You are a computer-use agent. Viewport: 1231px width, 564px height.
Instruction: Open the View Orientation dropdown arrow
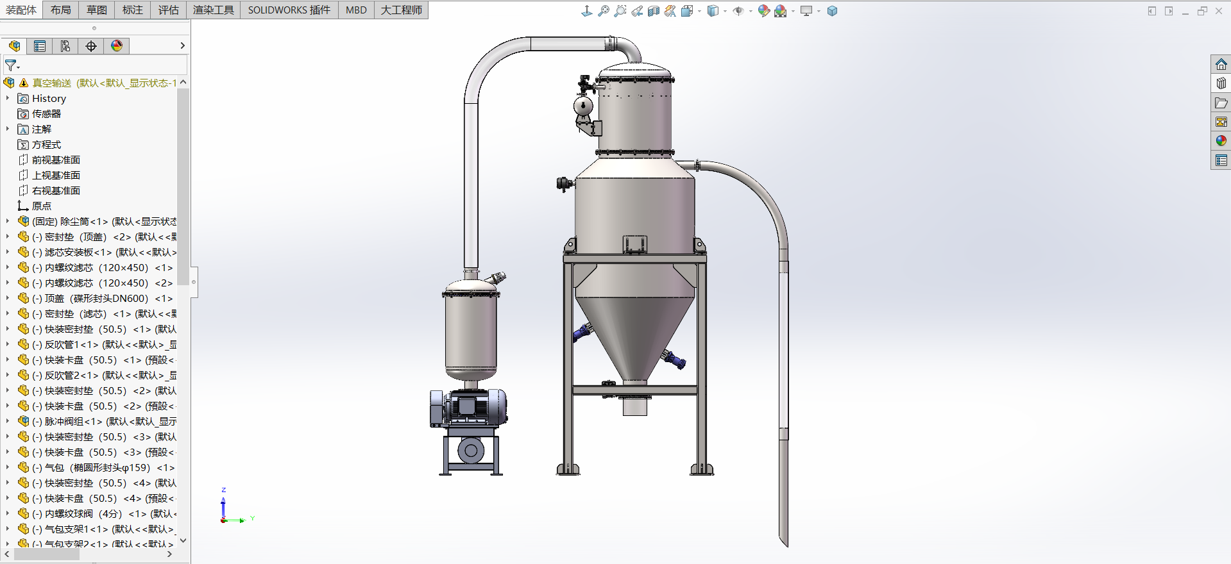point(699,11)
